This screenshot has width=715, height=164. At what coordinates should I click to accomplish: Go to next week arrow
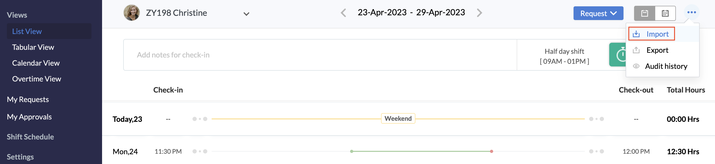479,13
